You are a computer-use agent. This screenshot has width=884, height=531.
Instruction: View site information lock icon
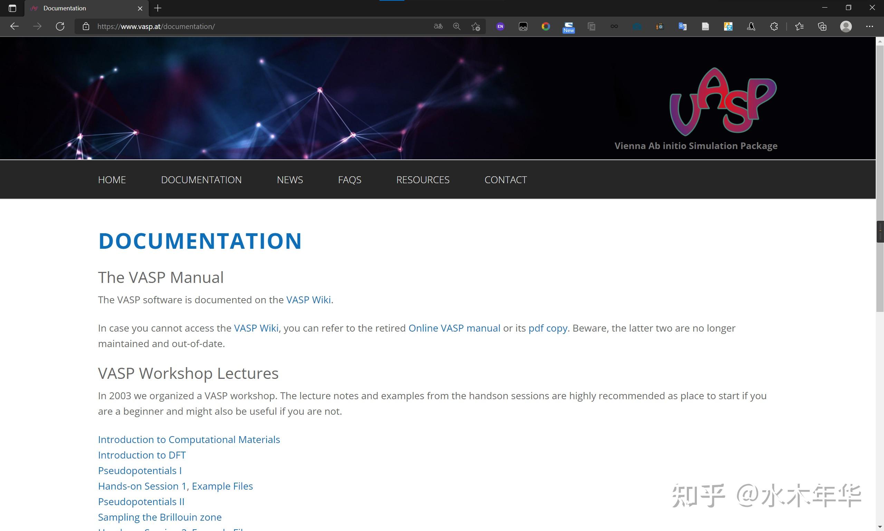(x=86, y=26)
